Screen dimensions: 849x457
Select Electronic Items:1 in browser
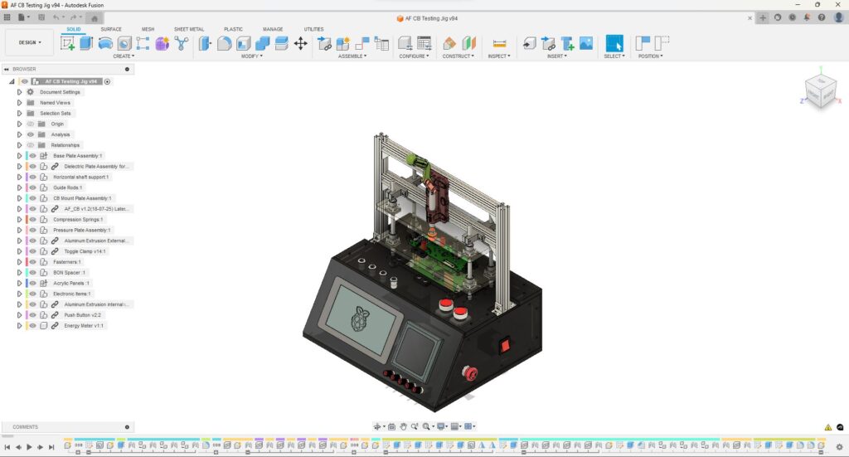[71, 294]
